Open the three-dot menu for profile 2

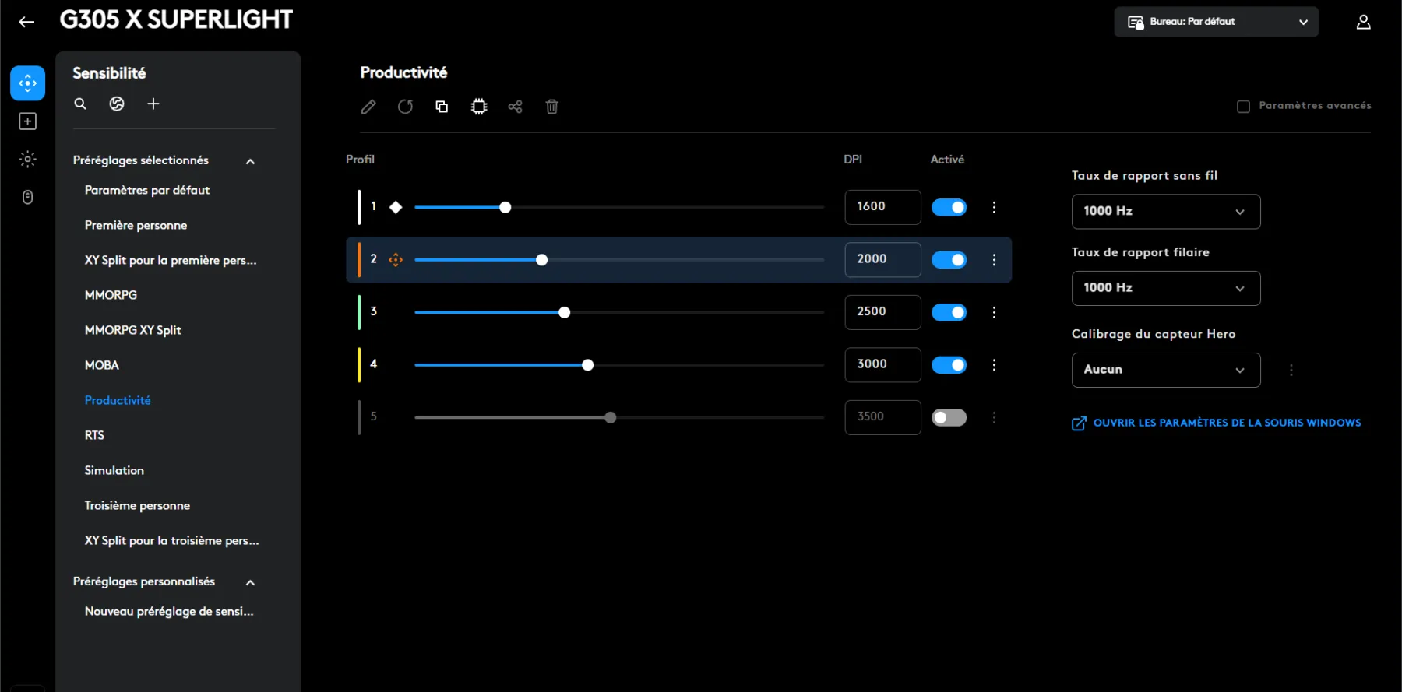tap(994, 260)
